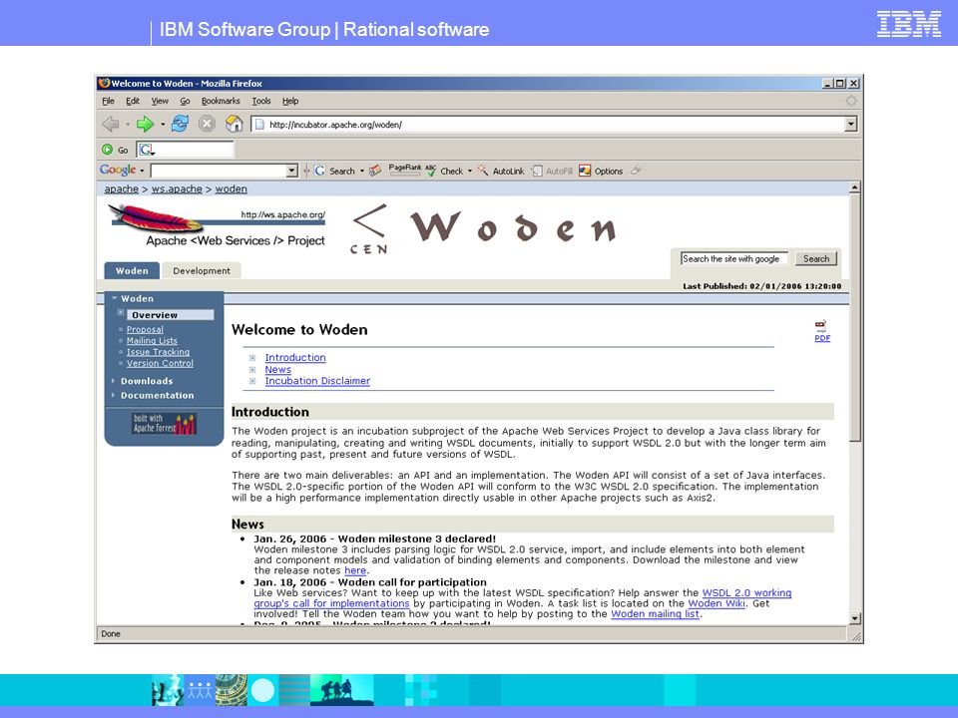This screenshot has height=718, width=958.
Task: Jump to the News section link
Action: click(278, 369)
